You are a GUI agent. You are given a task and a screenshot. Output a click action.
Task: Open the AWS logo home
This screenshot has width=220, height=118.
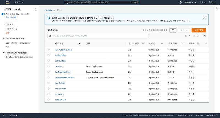click(7, 2)
